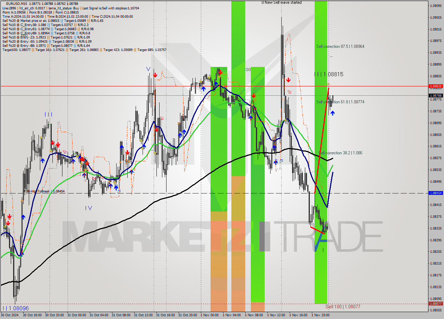Click the '| | | 1.08815' wave label
444x319 pixels.
coord(329,74)
